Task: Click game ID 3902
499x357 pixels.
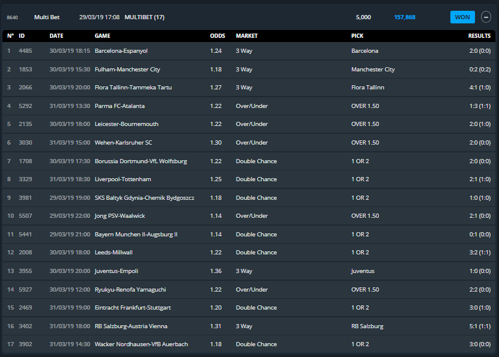Action: point(25,344)
